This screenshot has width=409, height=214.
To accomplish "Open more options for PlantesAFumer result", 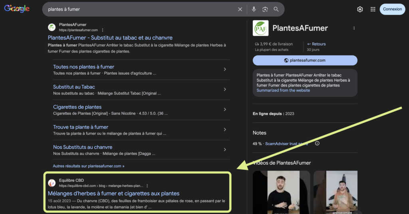I will (103, 30).
